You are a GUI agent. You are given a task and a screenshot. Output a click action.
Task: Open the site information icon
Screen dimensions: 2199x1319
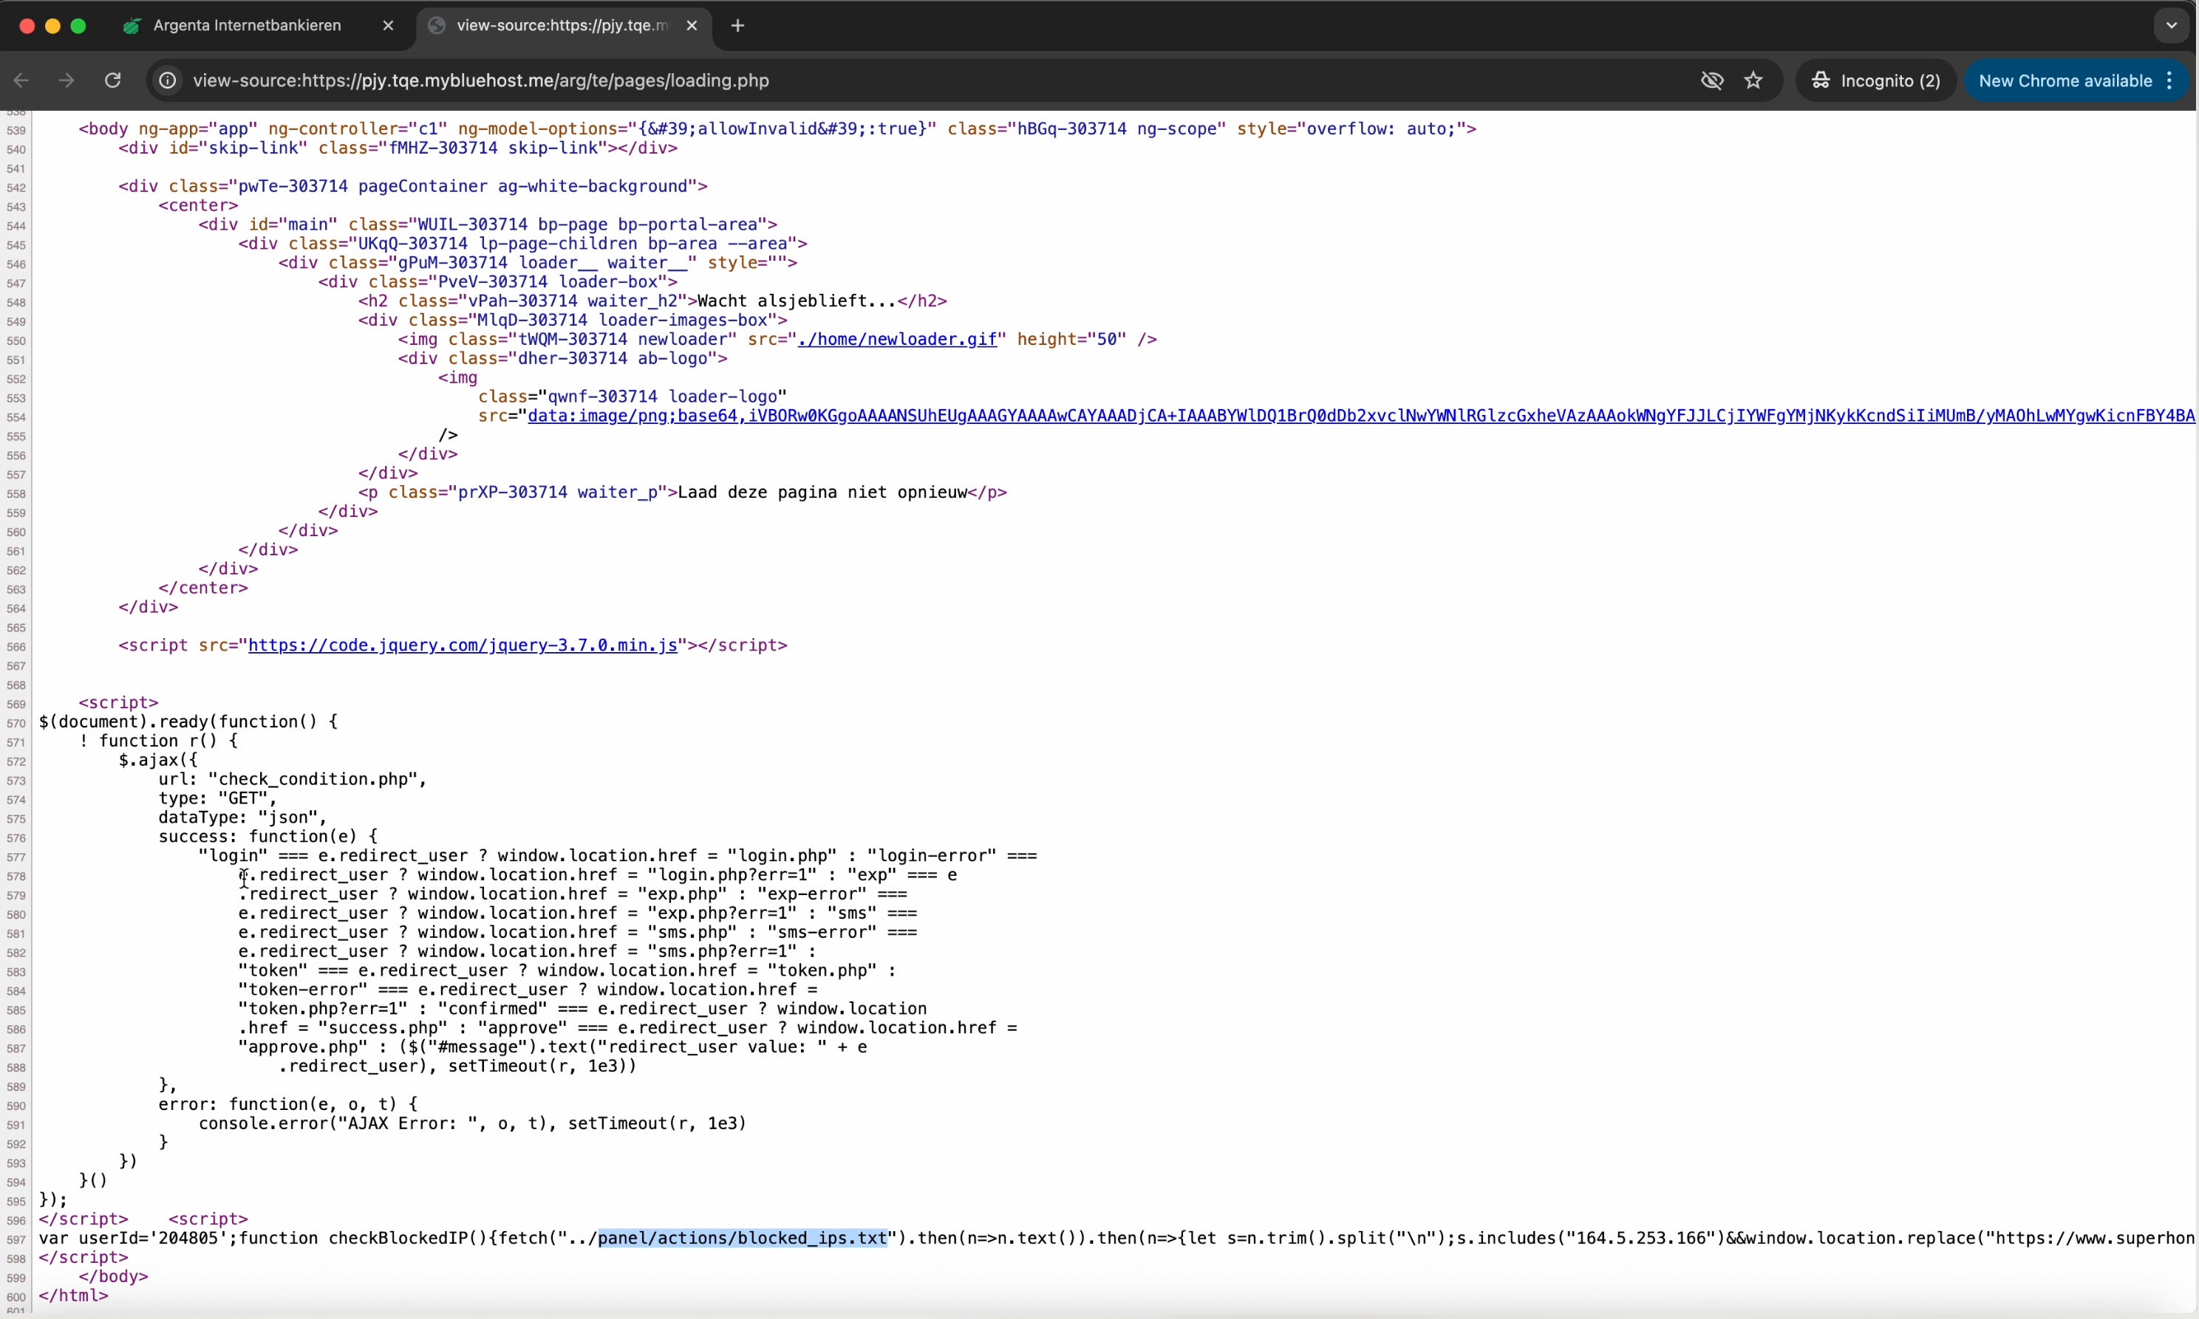tap(167, 81)
